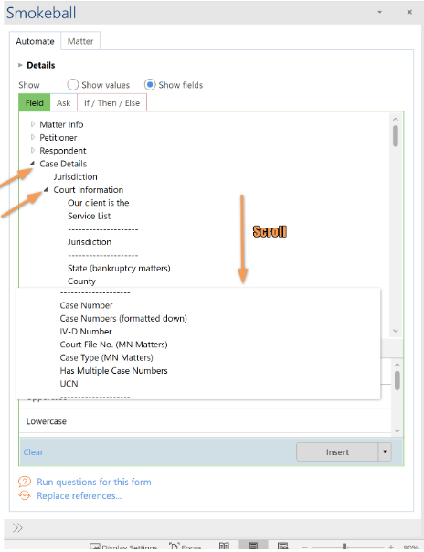Select the Show values radio button
This screenshot has height=552, width=424.
pos(73,85)
